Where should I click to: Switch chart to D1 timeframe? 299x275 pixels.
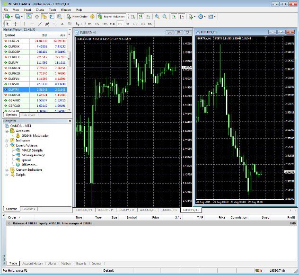135,24
